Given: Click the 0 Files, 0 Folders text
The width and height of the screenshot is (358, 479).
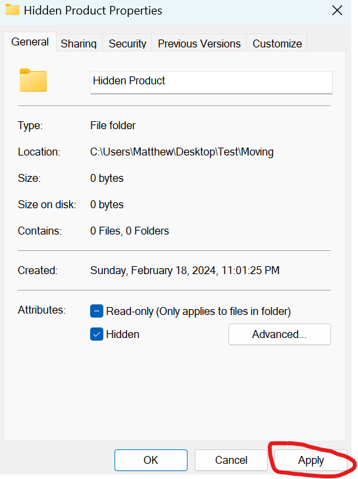Looking at the screenshot, I should pos(130,231).
